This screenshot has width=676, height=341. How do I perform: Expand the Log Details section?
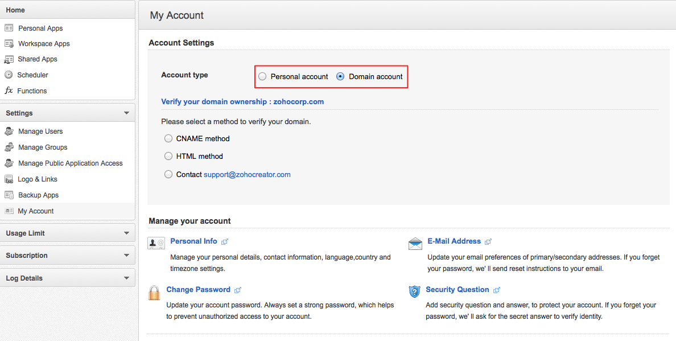click(x=126, y=278)
